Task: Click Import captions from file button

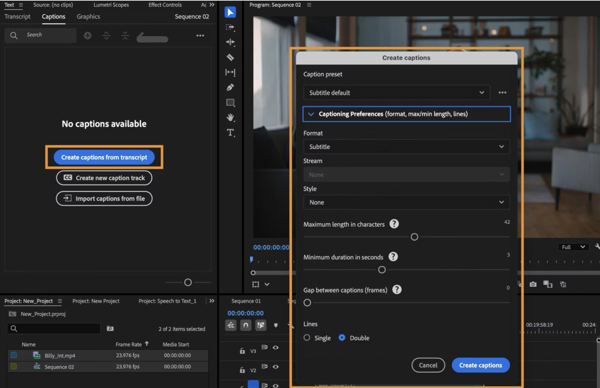Action: click(x=104, y=198)
